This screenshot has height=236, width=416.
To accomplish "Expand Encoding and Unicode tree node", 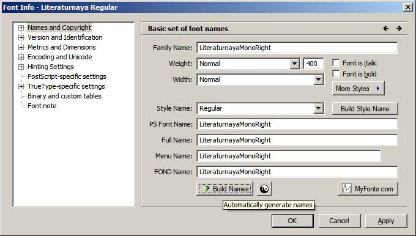I will [x=21, y=57].
